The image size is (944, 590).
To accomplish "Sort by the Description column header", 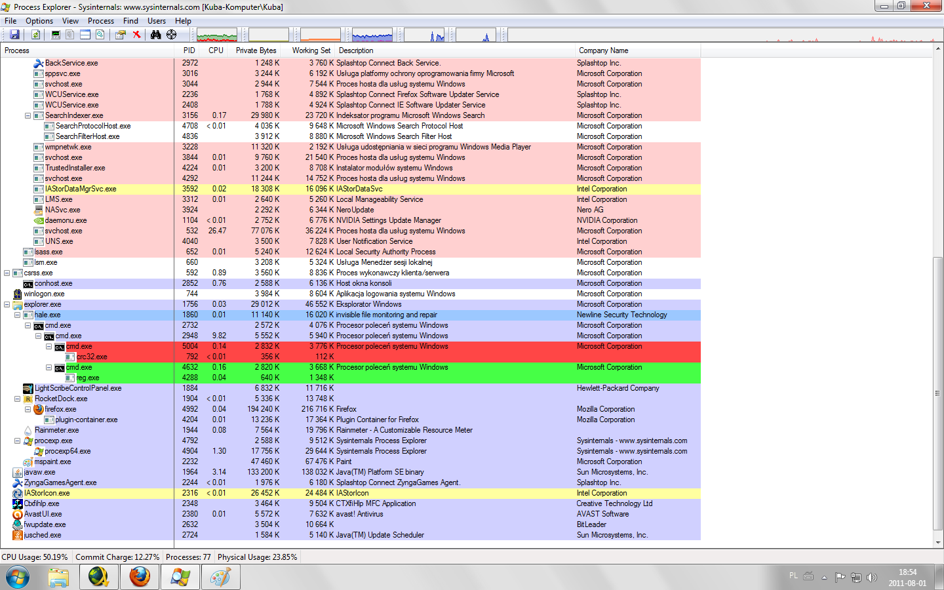I will pyautogui.click(x=454, y=50).
